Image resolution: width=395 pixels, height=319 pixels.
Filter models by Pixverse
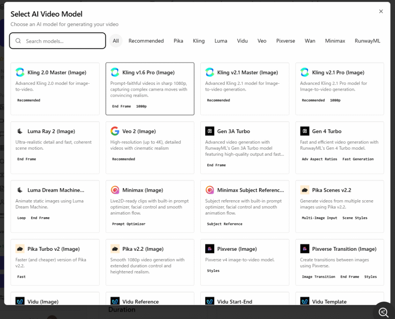(x=285, y=41)
